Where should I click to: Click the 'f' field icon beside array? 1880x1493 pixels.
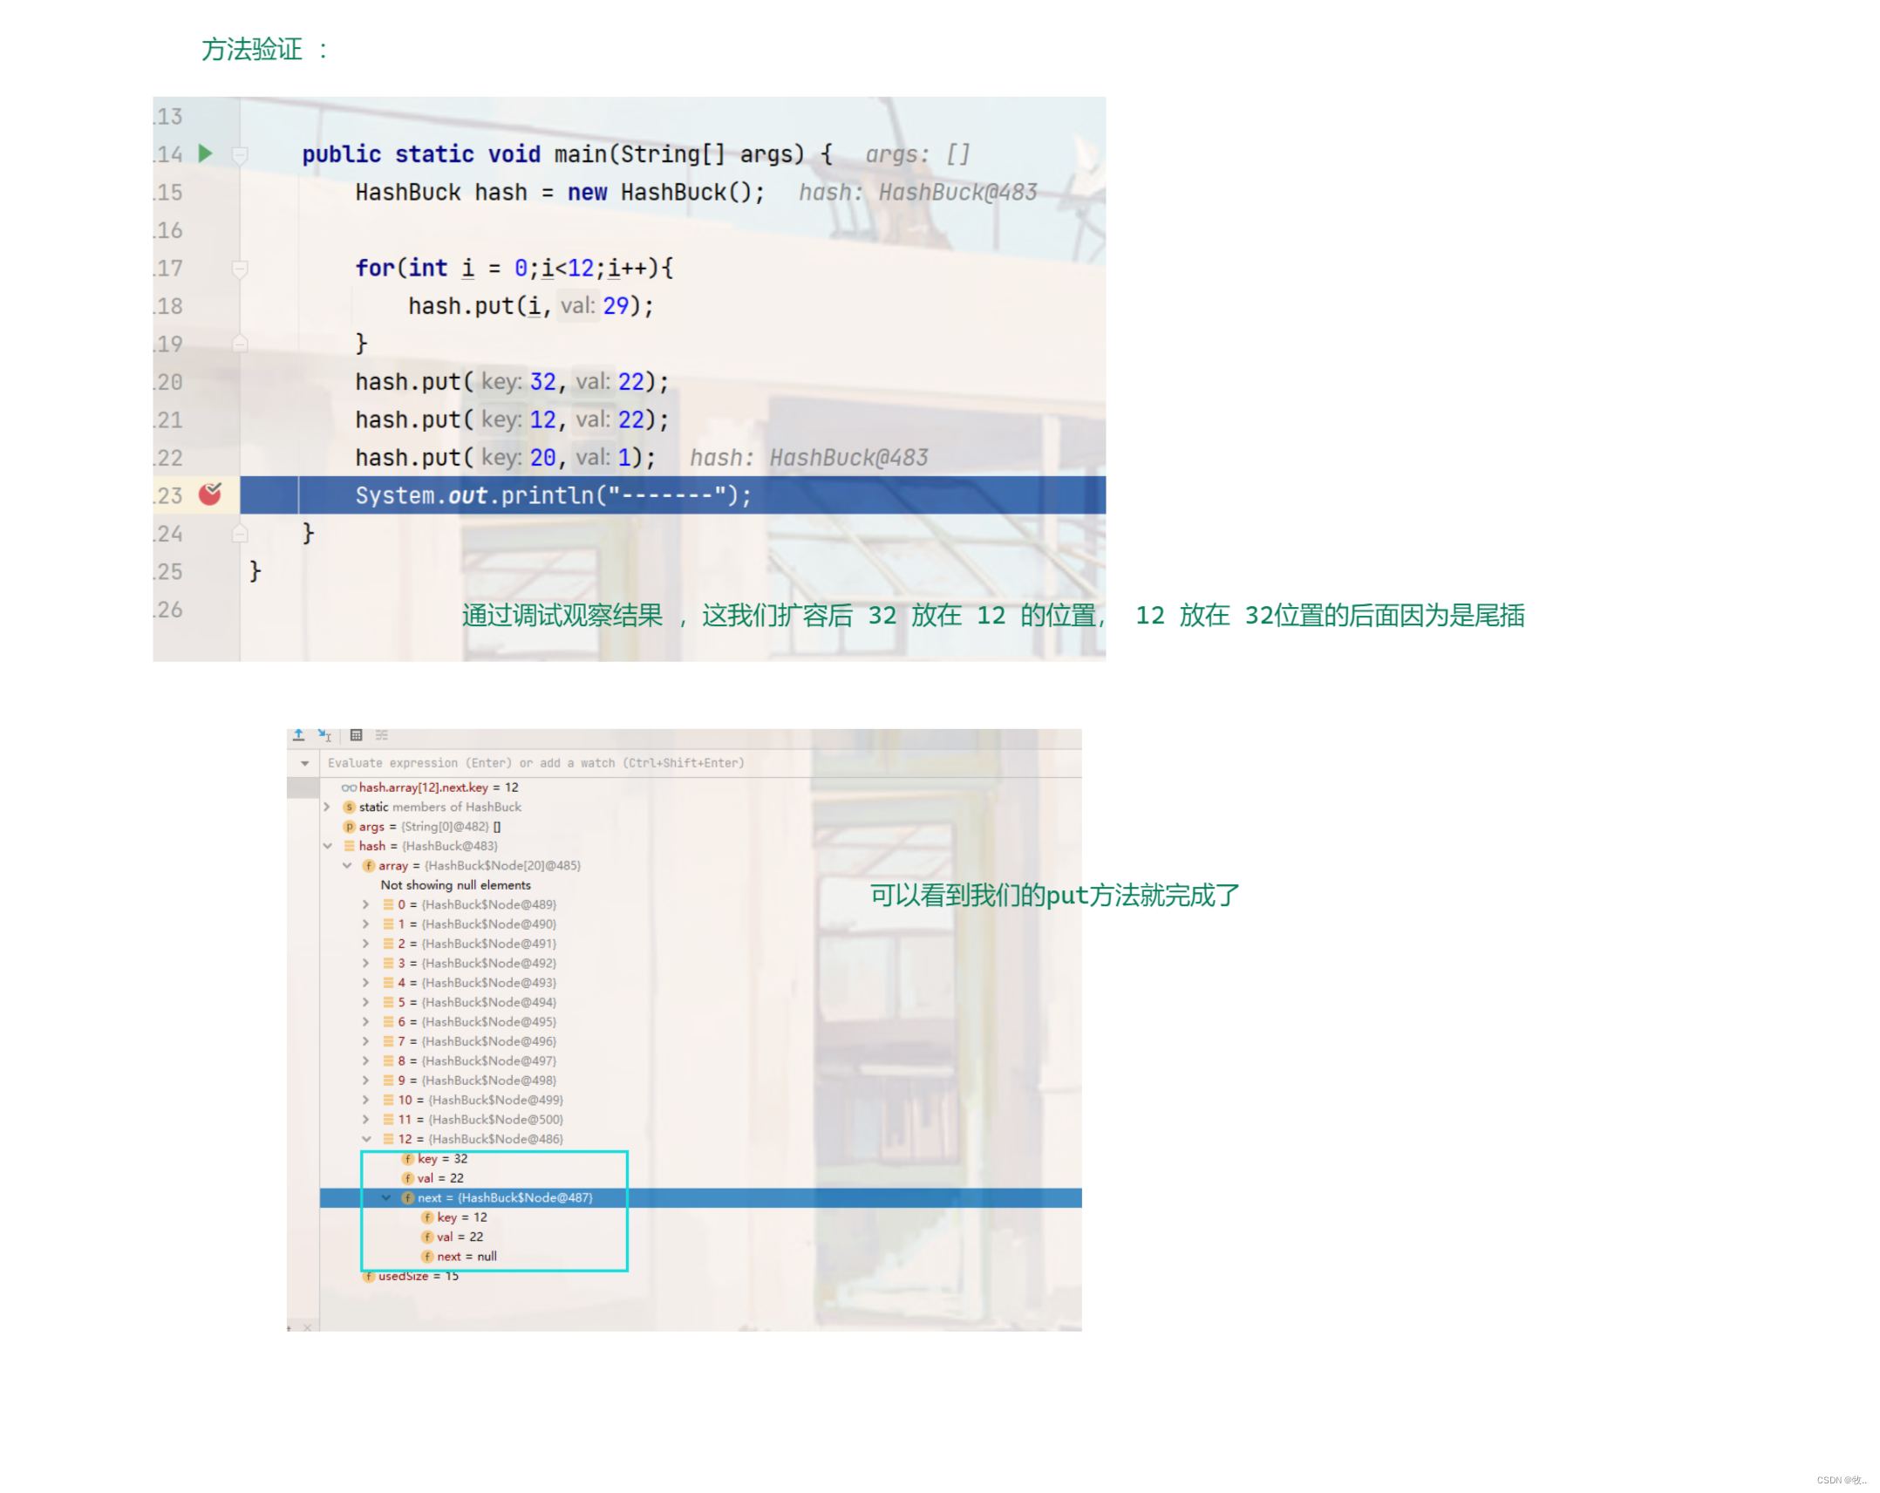pos(368,865)
